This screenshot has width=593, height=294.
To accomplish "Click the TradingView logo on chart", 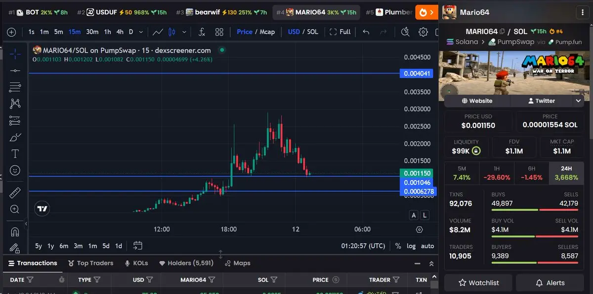I will 43,209.
